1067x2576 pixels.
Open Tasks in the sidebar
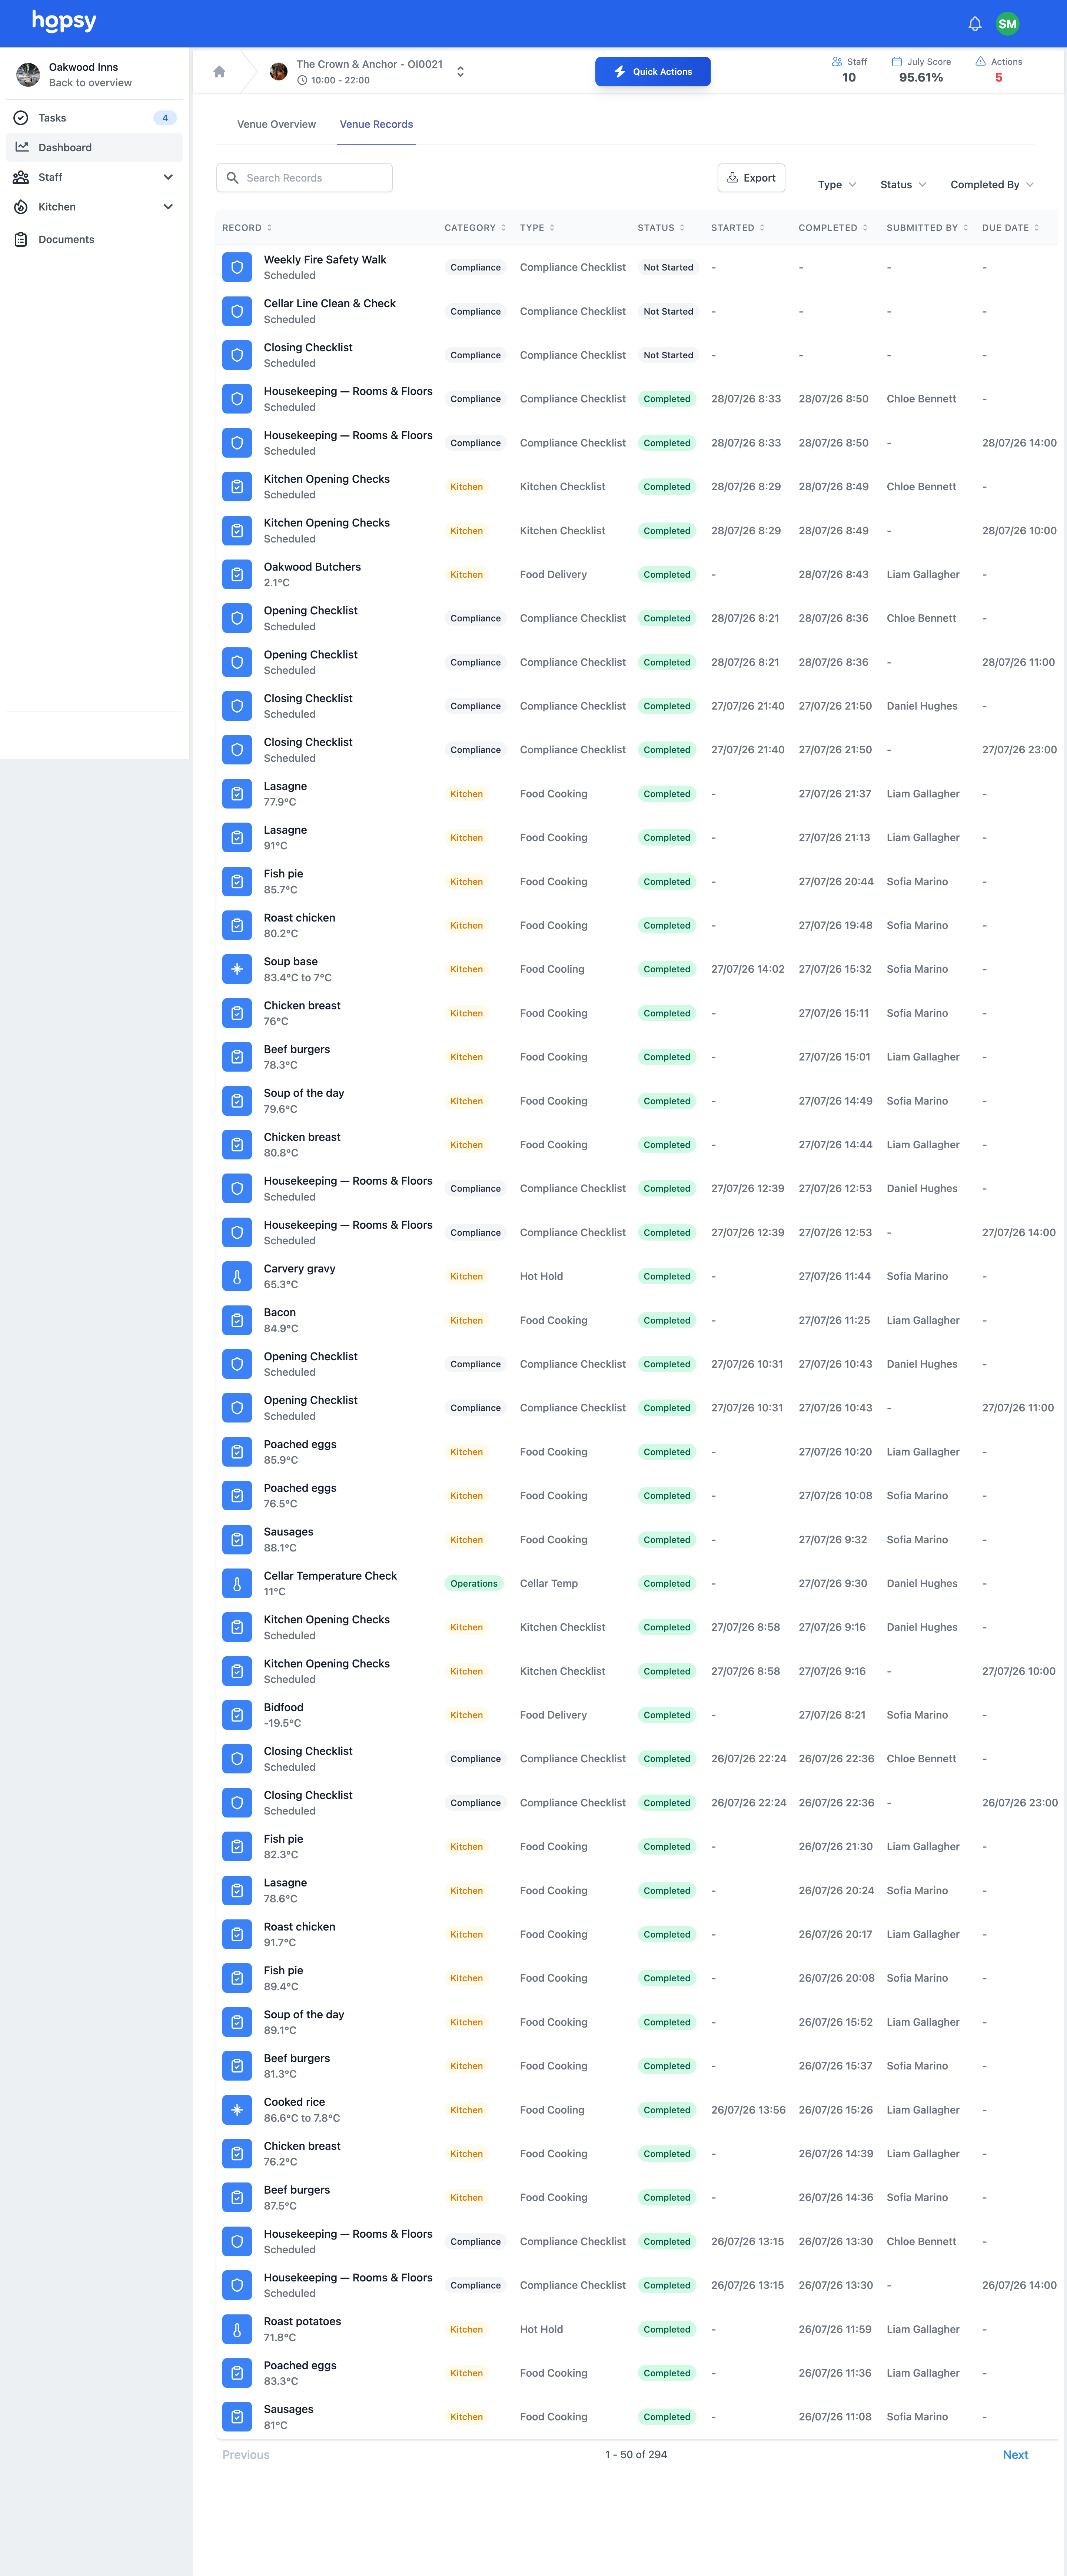(x=94, y=118)
